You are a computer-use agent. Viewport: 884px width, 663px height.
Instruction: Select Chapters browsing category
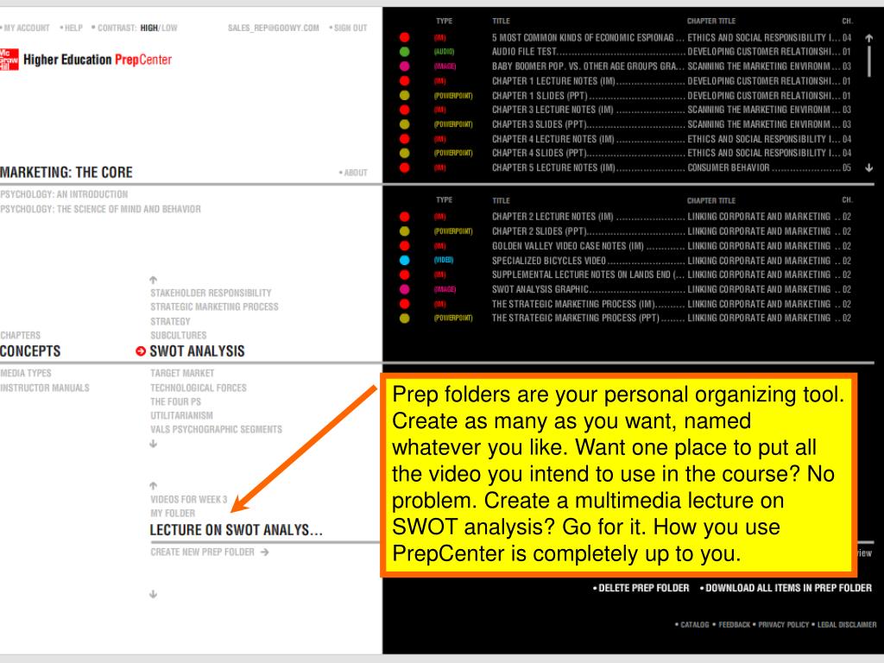click(21, 336)
